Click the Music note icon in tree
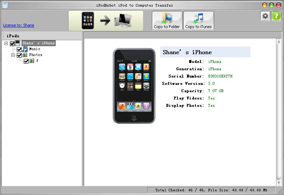Viewport: 284px width, 195px height. point(25,49)
